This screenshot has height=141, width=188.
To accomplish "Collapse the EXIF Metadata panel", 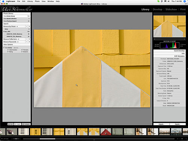I will click(170, 56).
